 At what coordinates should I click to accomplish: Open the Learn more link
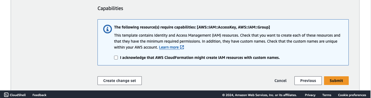click(169, 47)
